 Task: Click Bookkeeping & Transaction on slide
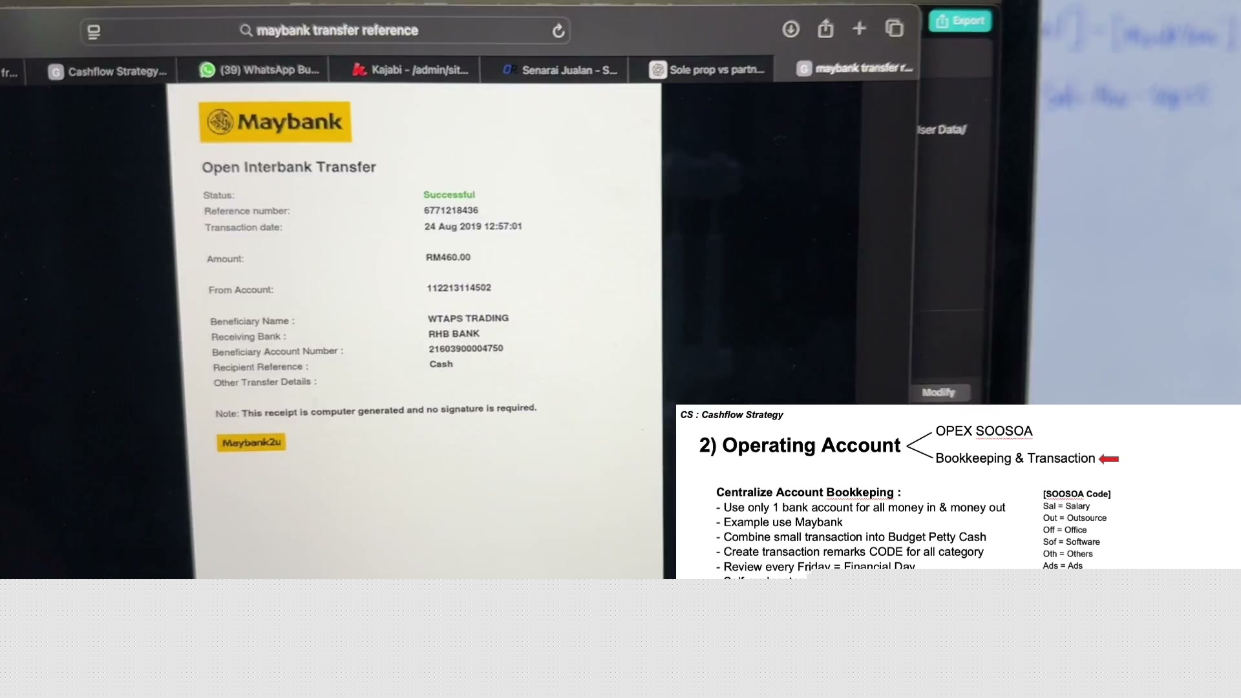pos(1015,458)
